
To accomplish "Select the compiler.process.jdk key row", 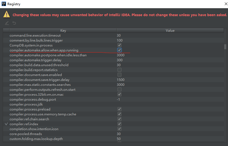I will [x=26, y=104].
